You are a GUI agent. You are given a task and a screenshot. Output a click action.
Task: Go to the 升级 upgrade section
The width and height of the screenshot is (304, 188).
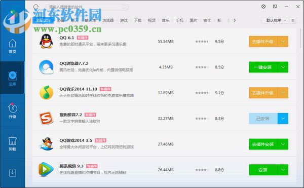pyautogui.click(x=12, y=110)
